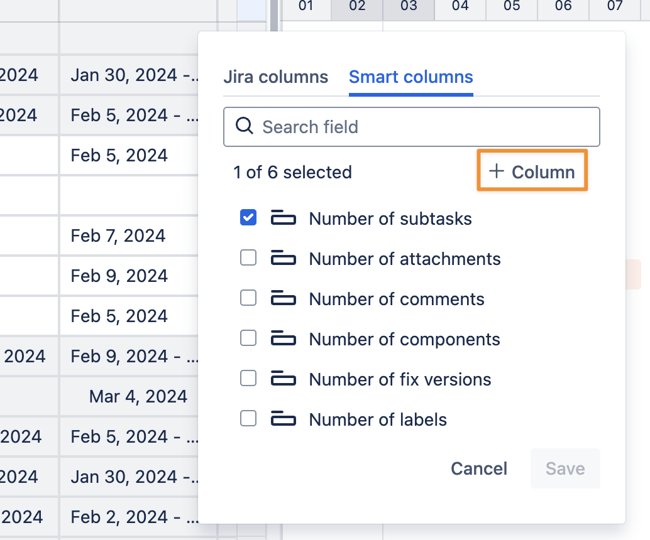
Task: Click the column icon beside Number of labels
Action: click(284, 419)
